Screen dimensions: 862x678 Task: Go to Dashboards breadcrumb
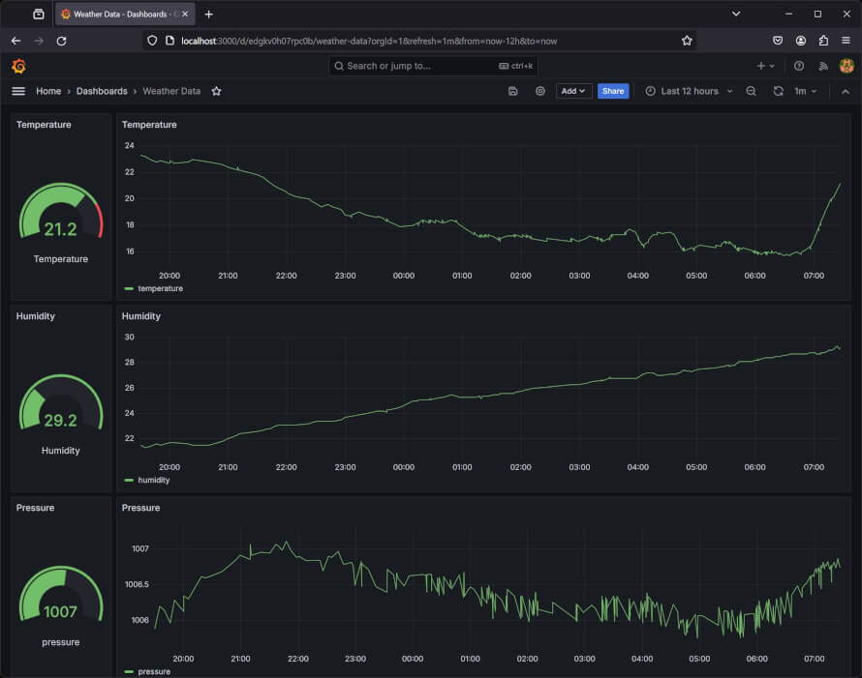coord(102,91)
